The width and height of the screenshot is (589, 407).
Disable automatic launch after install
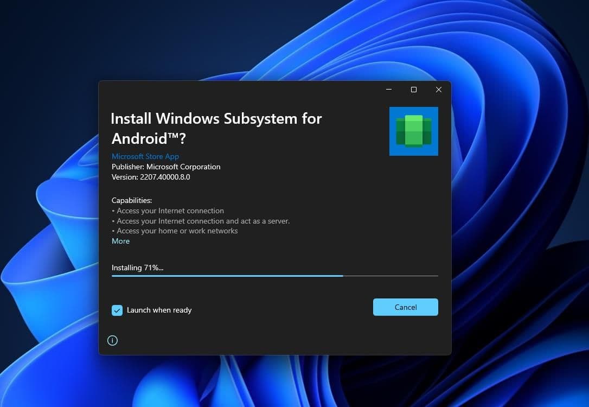pyautogui.click(x=117, y=310)
